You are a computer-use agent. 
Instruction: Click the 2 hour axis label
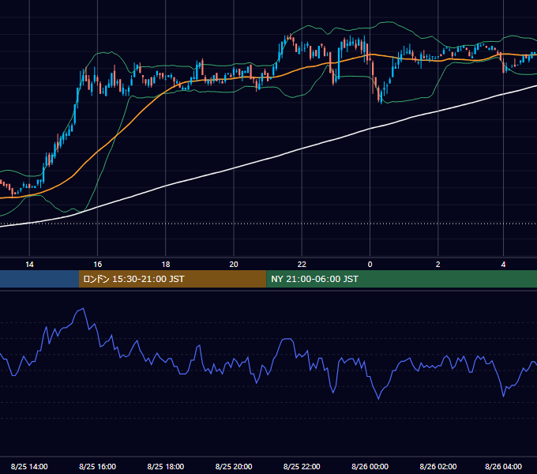pyautogui.click(x=438, y=265)
